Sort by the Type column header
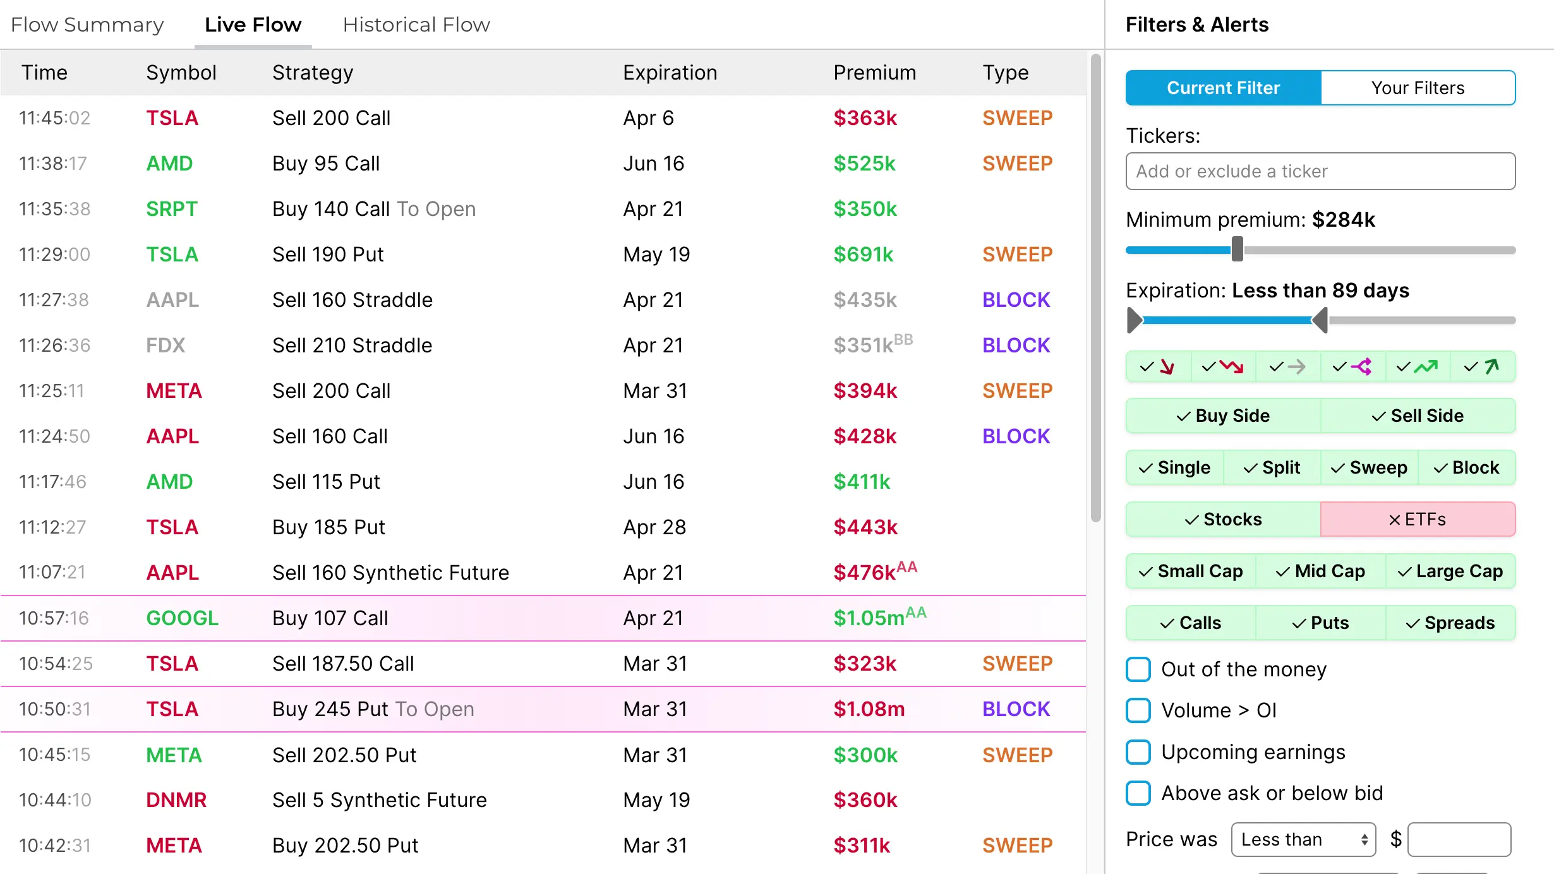The height and width of the screenshot is (874, 1554). tap(1006, 73)
